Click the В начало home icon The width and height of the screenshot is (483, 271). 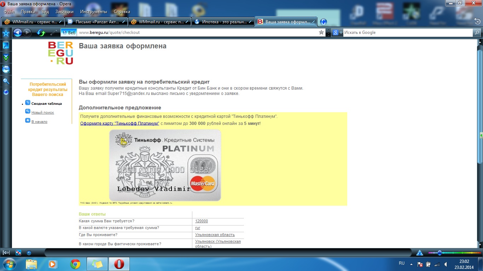click(x=28, y=121)
